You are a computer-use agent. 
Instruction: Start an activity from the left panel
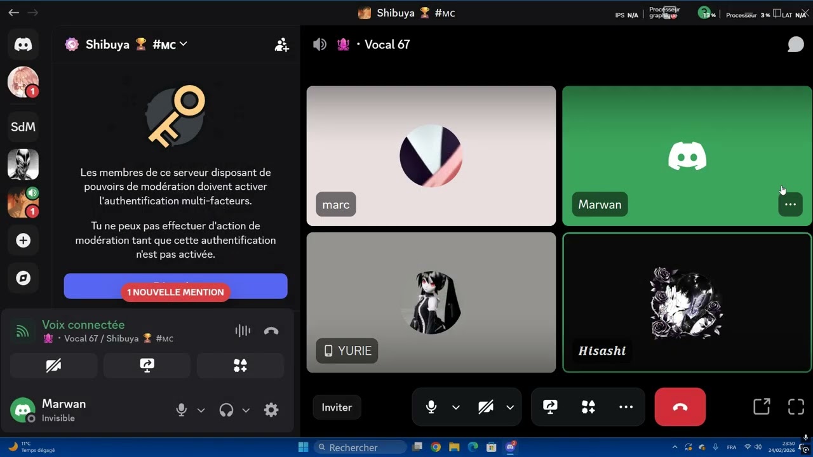240,366
